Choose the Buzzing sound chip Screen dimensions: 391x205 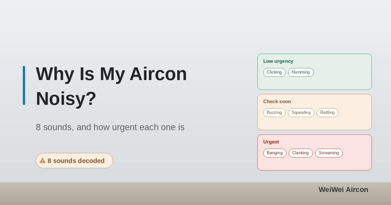coord(274,113)
